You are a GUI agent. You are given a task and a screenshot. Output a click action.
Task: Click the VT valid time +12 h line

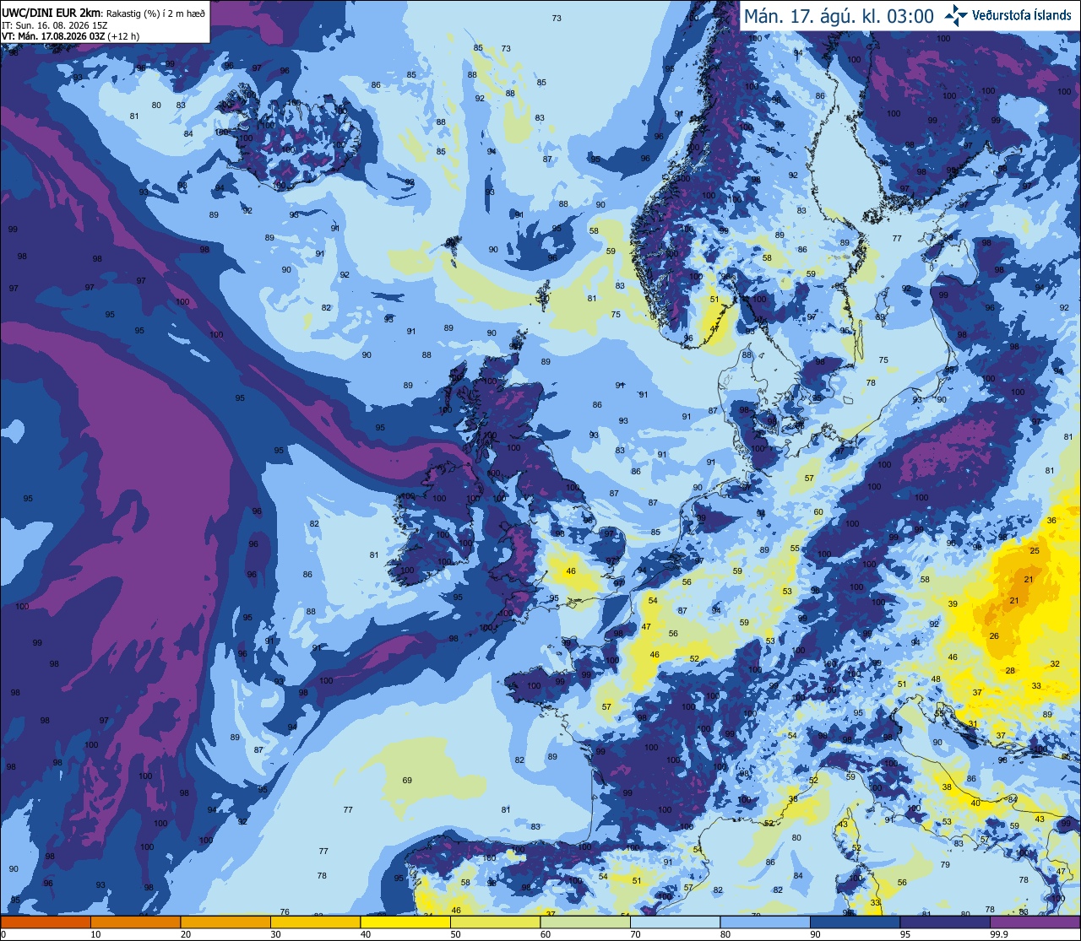(x=70, y=36)
